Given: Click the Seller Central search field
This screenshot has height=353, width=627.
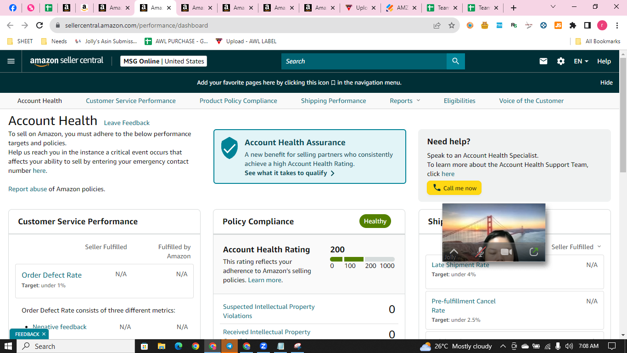Looking at the screenshot, I should (364, 61).
